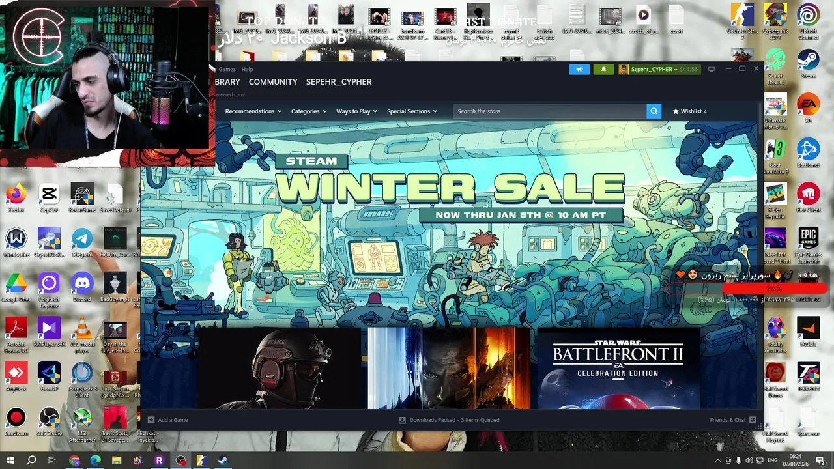Open Cyberpunk 2077 desktop shortcut
Viewport: 834px width, 469px height.
click(775, 21)
